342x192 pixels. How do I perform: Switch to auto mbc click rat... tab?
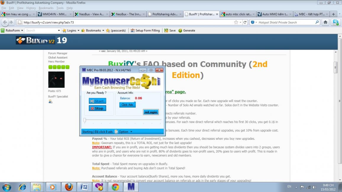238,14
